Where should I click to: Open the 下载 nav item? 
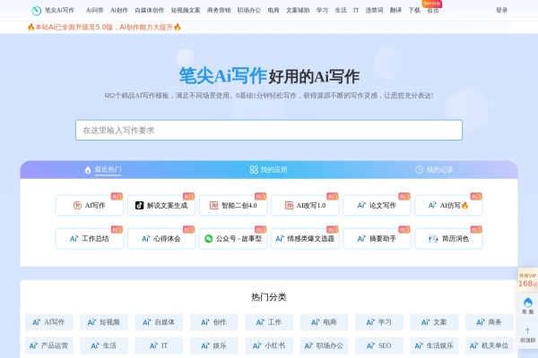(x=414, y=10)
